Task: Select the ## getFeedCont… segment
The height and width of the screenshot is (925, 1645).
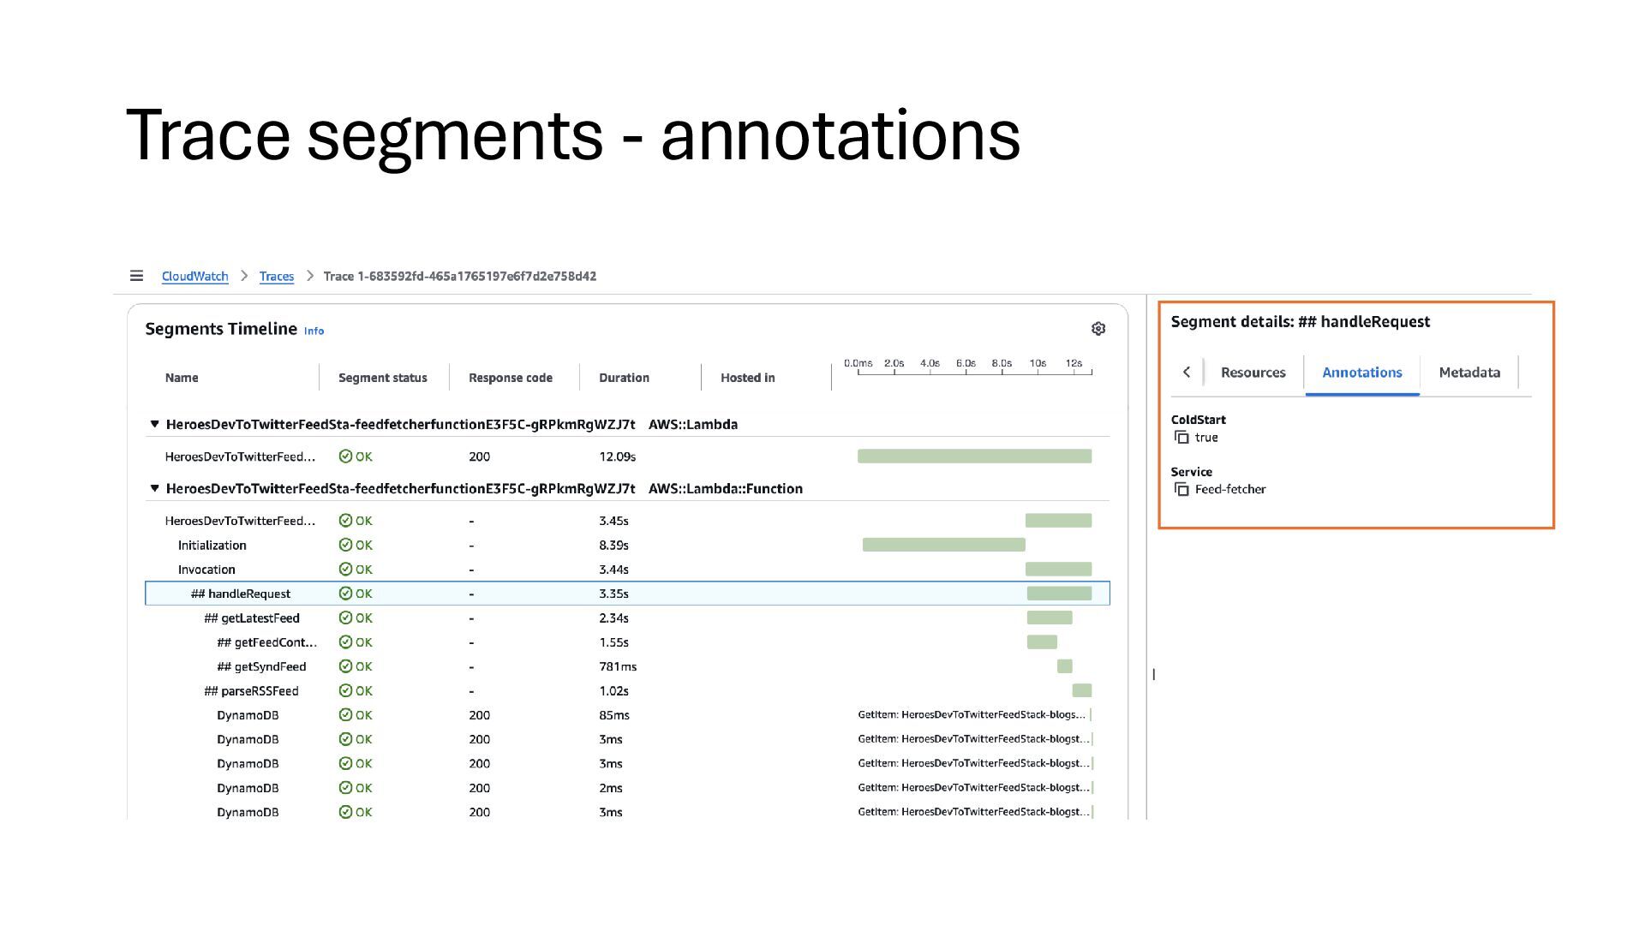Action: (x=627, y=642)
